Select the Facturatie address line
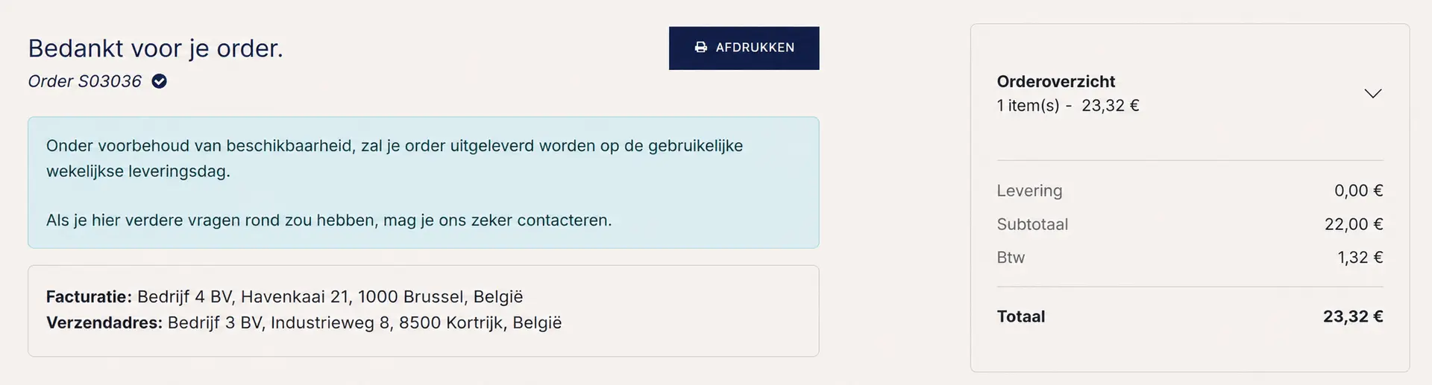This screenshot has height=385, width=1432. click(x=285, y=296)
